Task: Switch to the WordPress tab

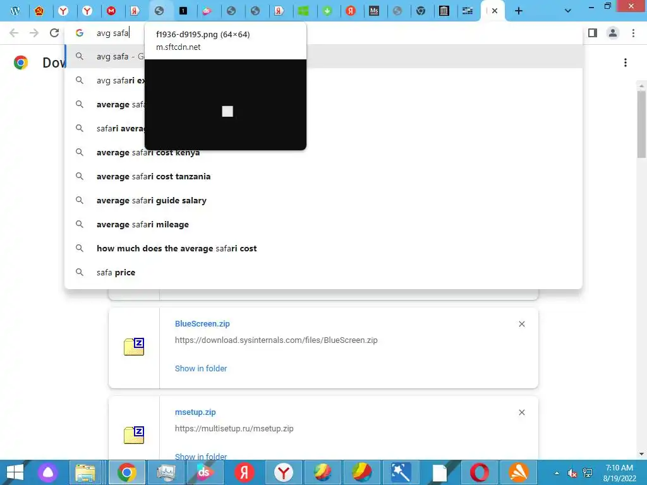Action: click(15, 11)
